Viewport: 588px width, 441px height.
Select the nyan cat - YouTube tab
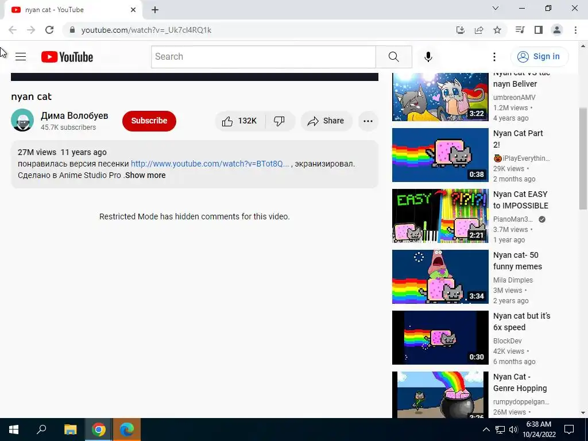73,10
